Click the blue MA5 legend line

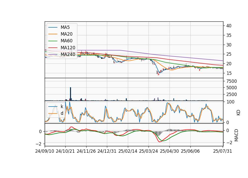(53, 28)
